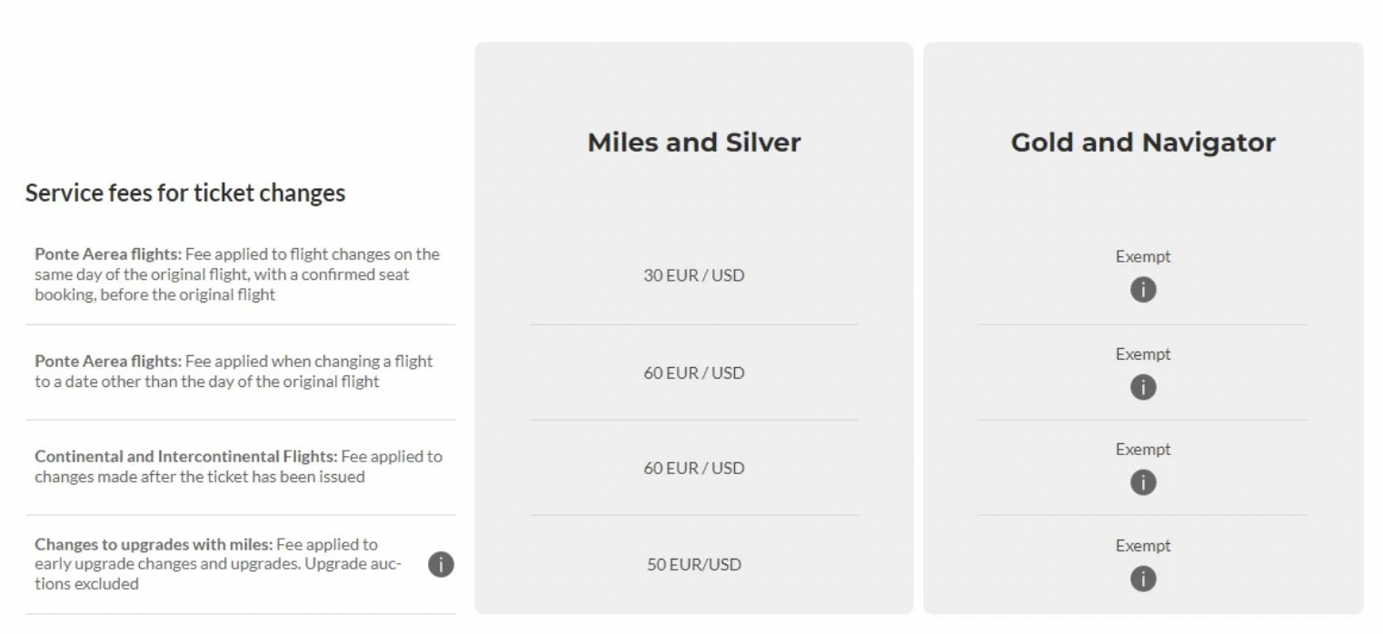Click the Ponte Aerea same-day flight change description
This screenshot has width=1383, height=634.
236,274
